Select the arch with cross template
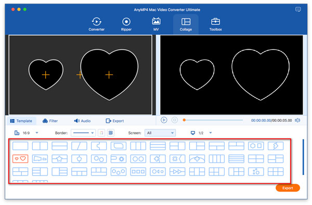 (x=197, y=159)
